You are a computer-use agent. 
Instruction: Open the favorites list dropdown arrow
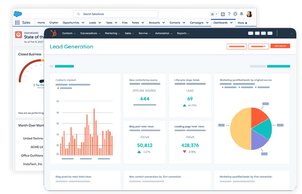(217, 14)
